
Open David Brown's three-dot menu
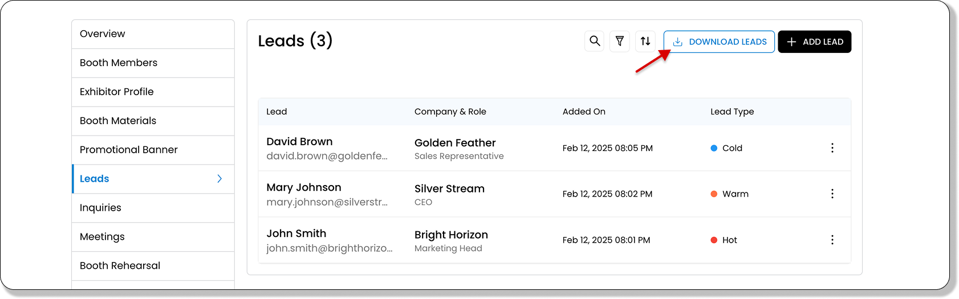[832, 148]
